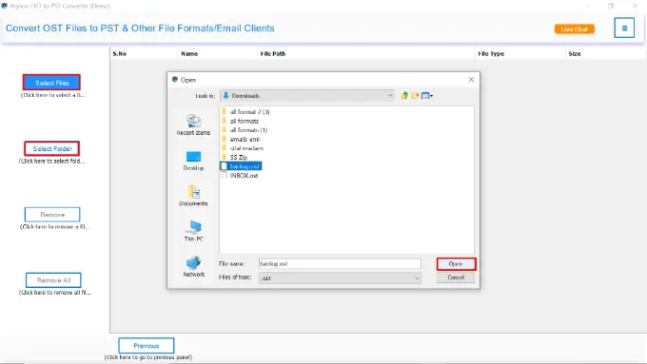The height and width of the screenshot is (364, 647).
Task: Select the all format 2 (3) folder
Action: point(245,112)
